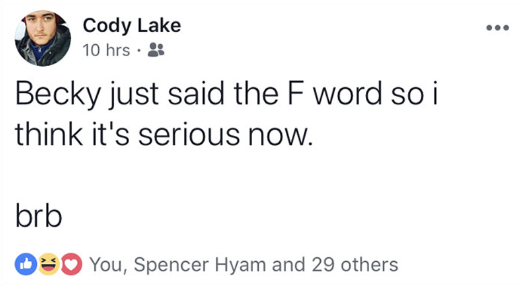Click the brb line of the post
This screenshot has width=522, height=287.
pyautogui.click(x=39, y=216)
